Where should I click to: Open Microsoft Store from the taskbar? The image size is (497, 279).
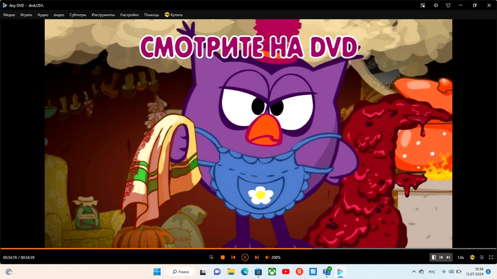[x=258, y=272]
